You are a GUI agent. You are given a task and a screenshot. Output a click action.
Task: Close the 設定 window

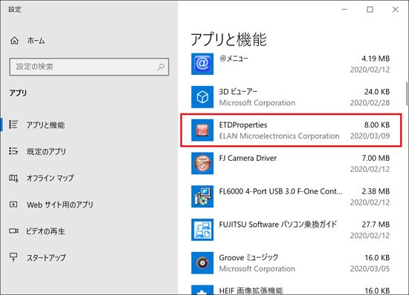coord(395,10)
